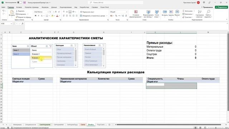Open Sort and Filter (Сортировка и фильтр)
Viewport: 229px width, 129px height.
pos(200,14)
